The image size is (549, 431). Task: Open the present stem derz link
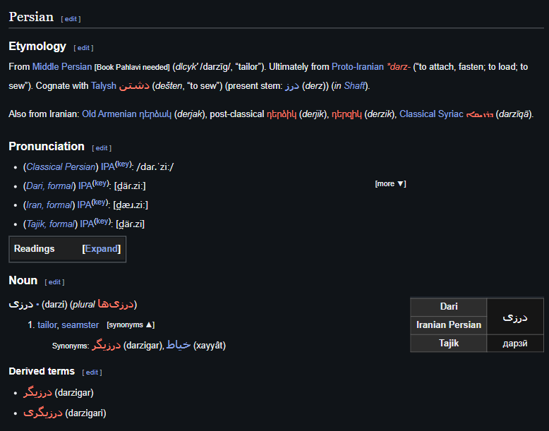coord(291,86)
